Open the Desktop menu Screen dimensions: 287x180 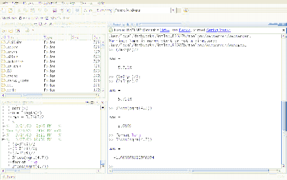[48, 3]
